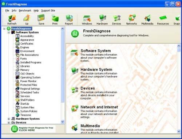The image size is (182, 139).
Task: Select the FreshDiagnose root tree item
Action: [21, 29]
